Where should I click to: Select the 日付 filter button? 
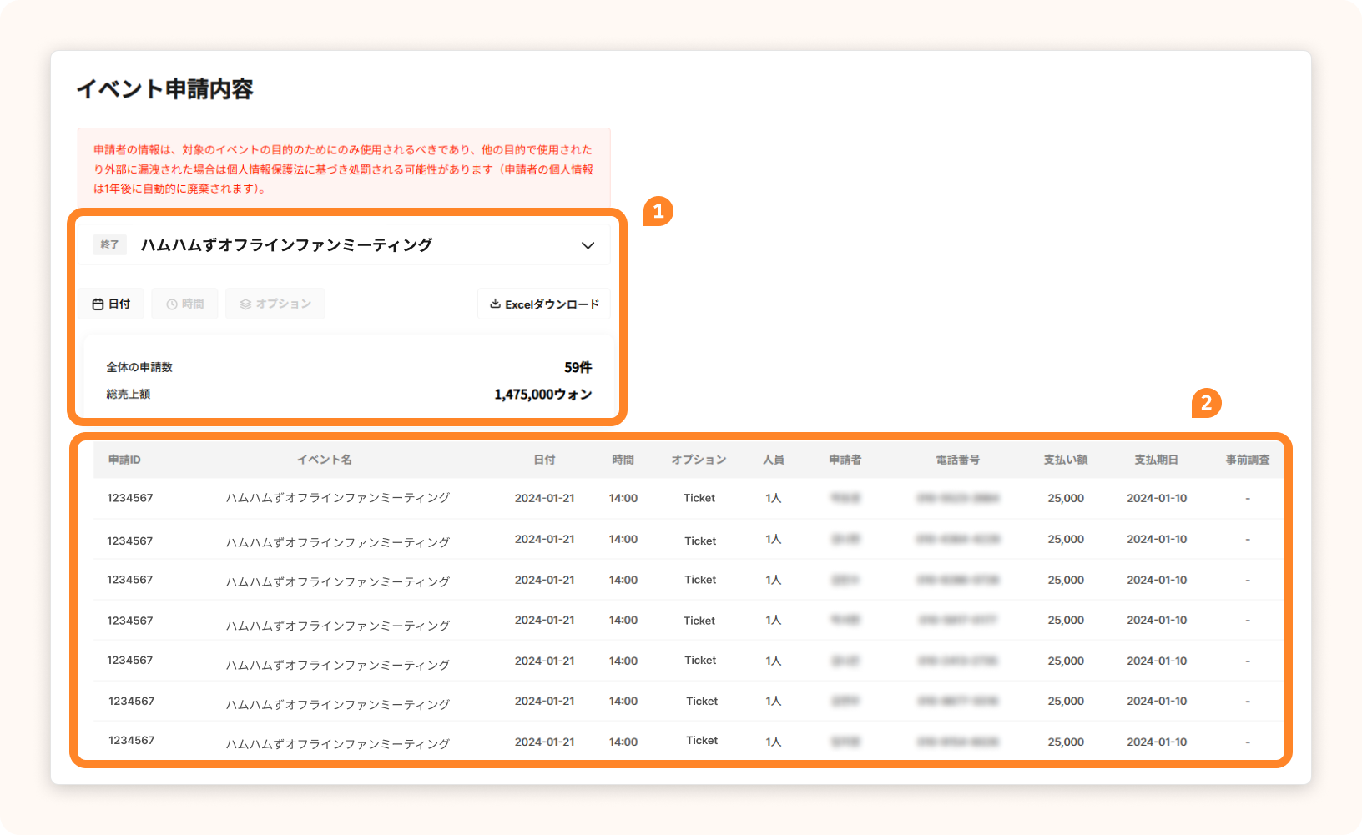[112, 304]
